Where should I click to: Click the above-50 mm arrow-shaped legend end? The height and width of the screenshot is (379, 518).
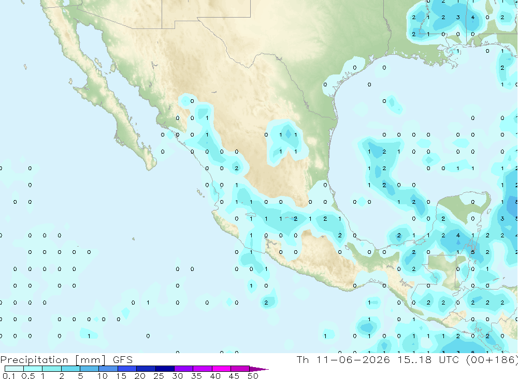pyautogui.click(x=259, y=369)
